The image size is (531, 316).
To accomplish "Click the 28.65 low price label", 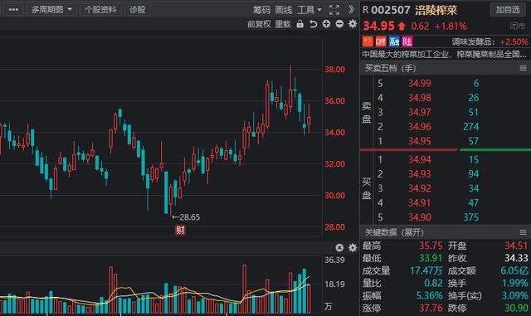I will [190, 217].
